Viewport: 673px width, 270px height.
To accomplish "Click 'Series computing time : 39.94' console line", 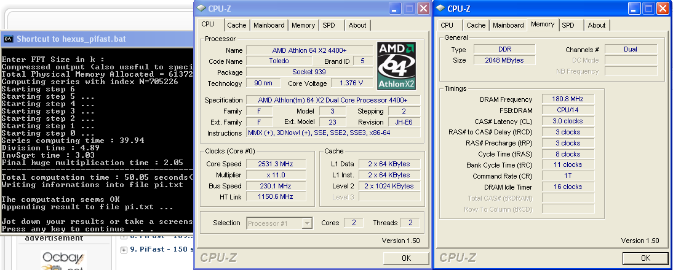I will [73, 141].
